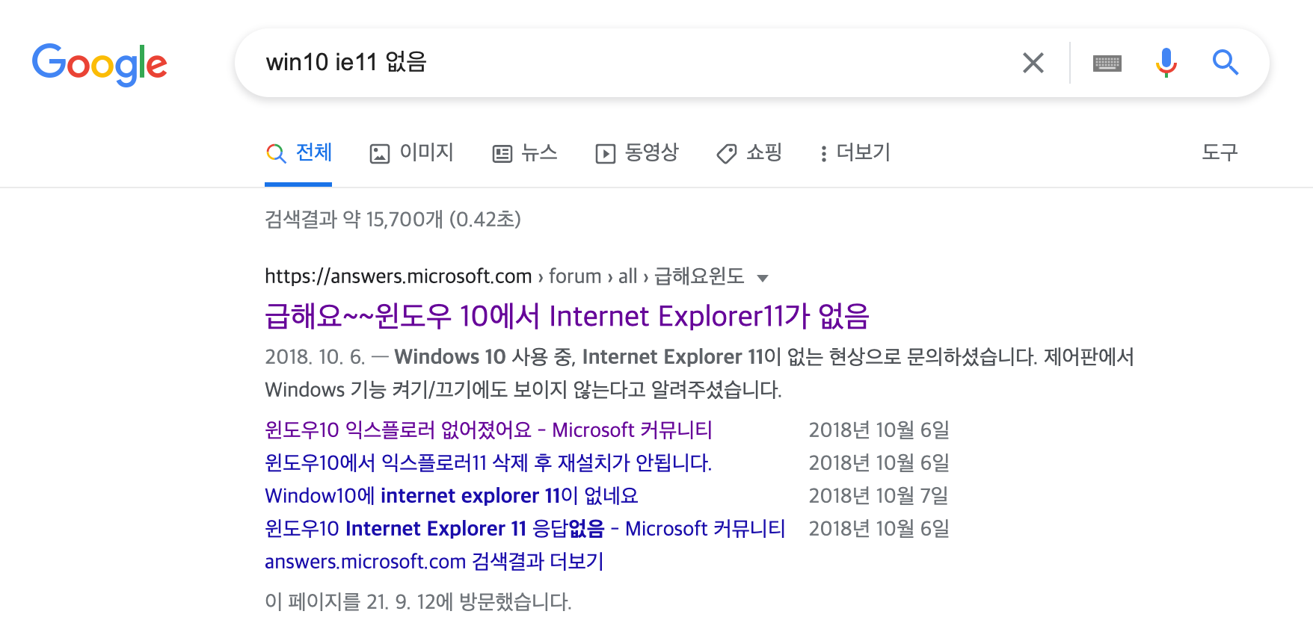
Task: Click the snippet date 2018. 10. 6.
Action: pyautogui.click(x=315, y=357)
